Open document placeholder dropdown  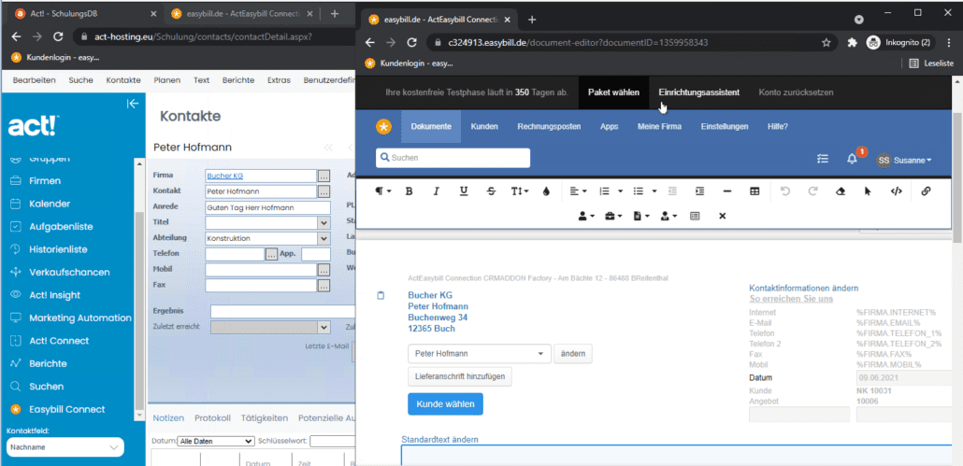pos(641,216)
